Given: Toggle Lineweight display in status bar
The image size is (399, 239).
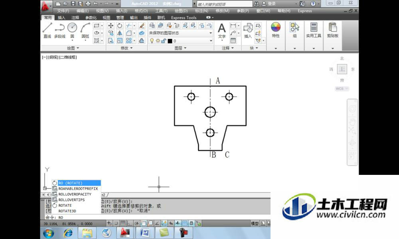Looking at the screenshot, I should (x=178, y=223).
